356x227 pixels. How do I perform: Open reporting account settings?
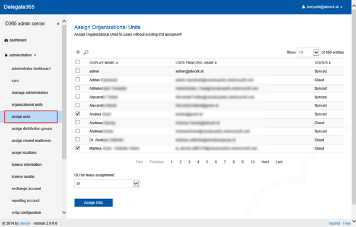(26, 201)
